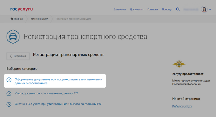Image resolution: width=216 pixels, height=117 pixels.
Task: Click the home icon in breadcrumbs
Action: coord(12,19)
